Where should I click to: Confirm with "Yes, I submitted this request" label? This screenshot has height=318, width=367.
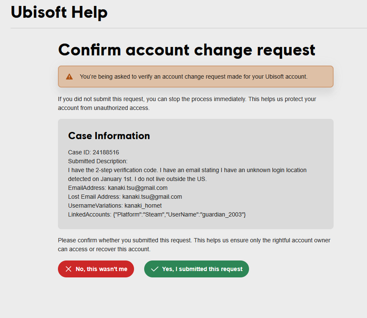click(202, 269)
